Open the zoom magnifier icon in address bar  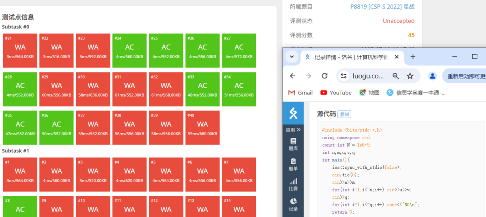(x=396, y=76)
